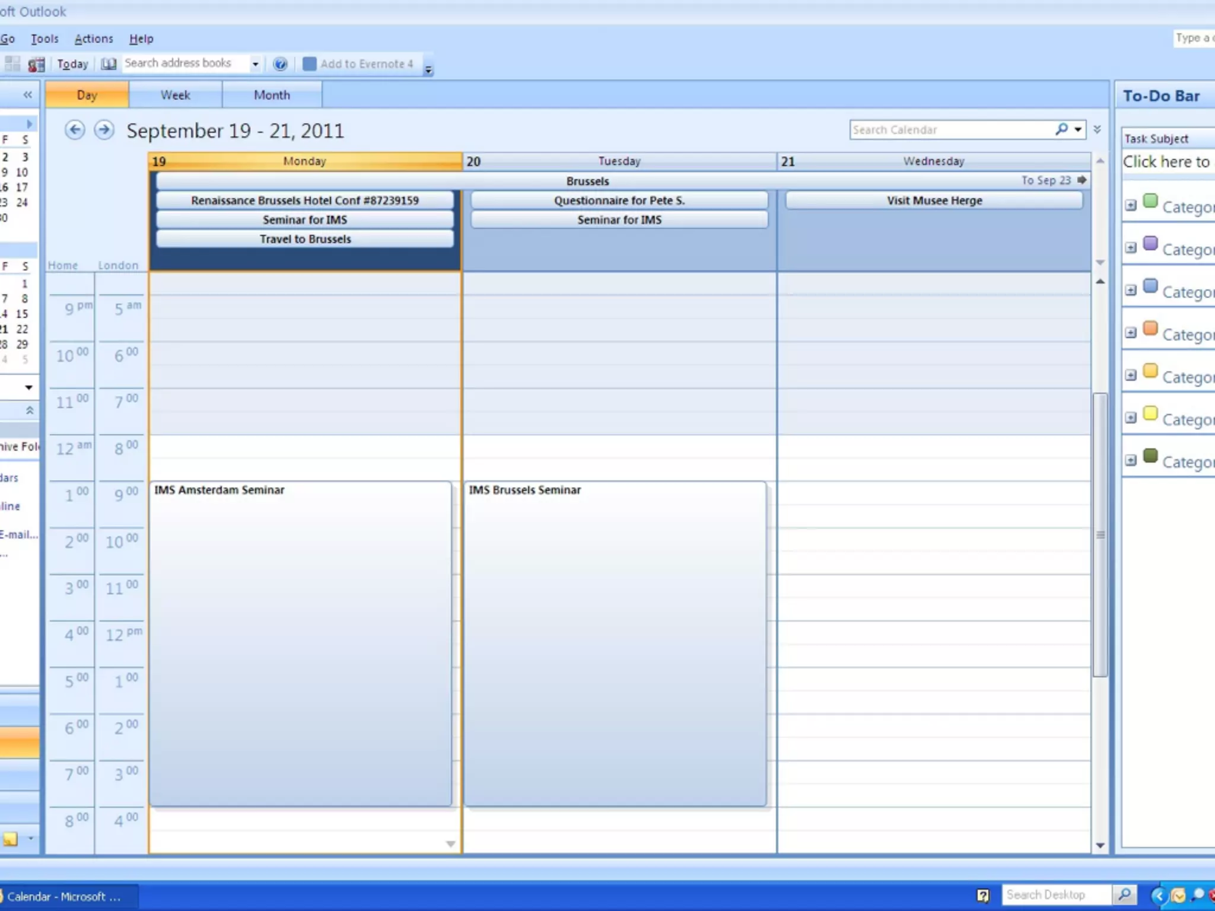Open the Search address books dropdown arrow
Screen dimensions: 1215x911
click(255, 64)
